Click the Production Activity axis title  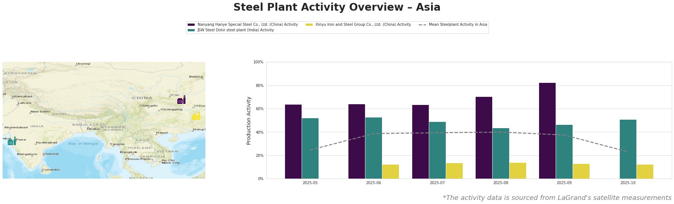(x=249, y=120)
